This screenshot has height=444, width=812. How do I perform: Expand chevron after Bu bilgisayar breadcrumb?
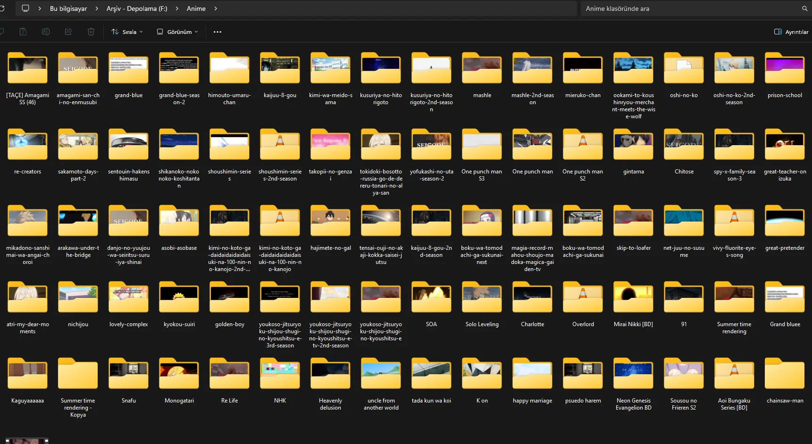coord(97,8)
